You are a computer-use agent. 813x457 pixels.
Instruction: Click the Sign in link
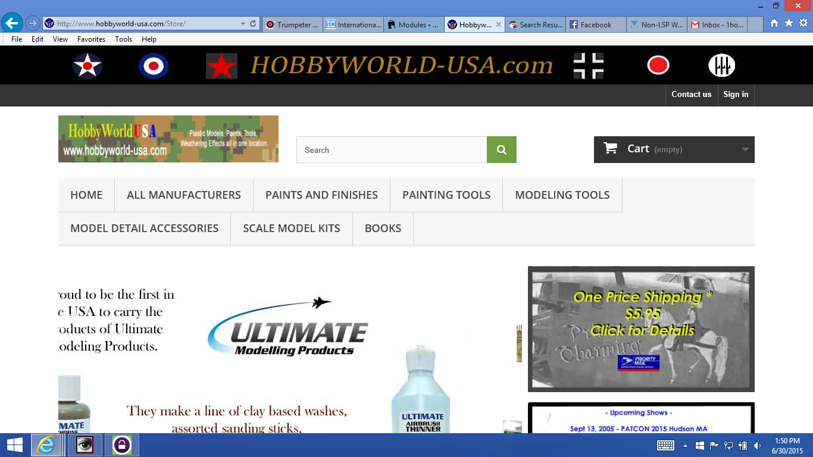click(x=736, y=94)
